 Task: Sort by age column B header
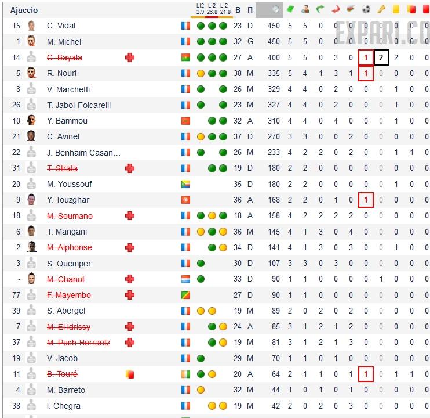coord(238,10)
